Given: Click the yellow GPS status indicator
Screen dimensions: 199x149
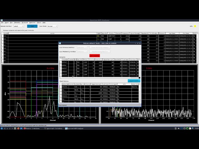Looking at the screenshot, I should 195,26.
